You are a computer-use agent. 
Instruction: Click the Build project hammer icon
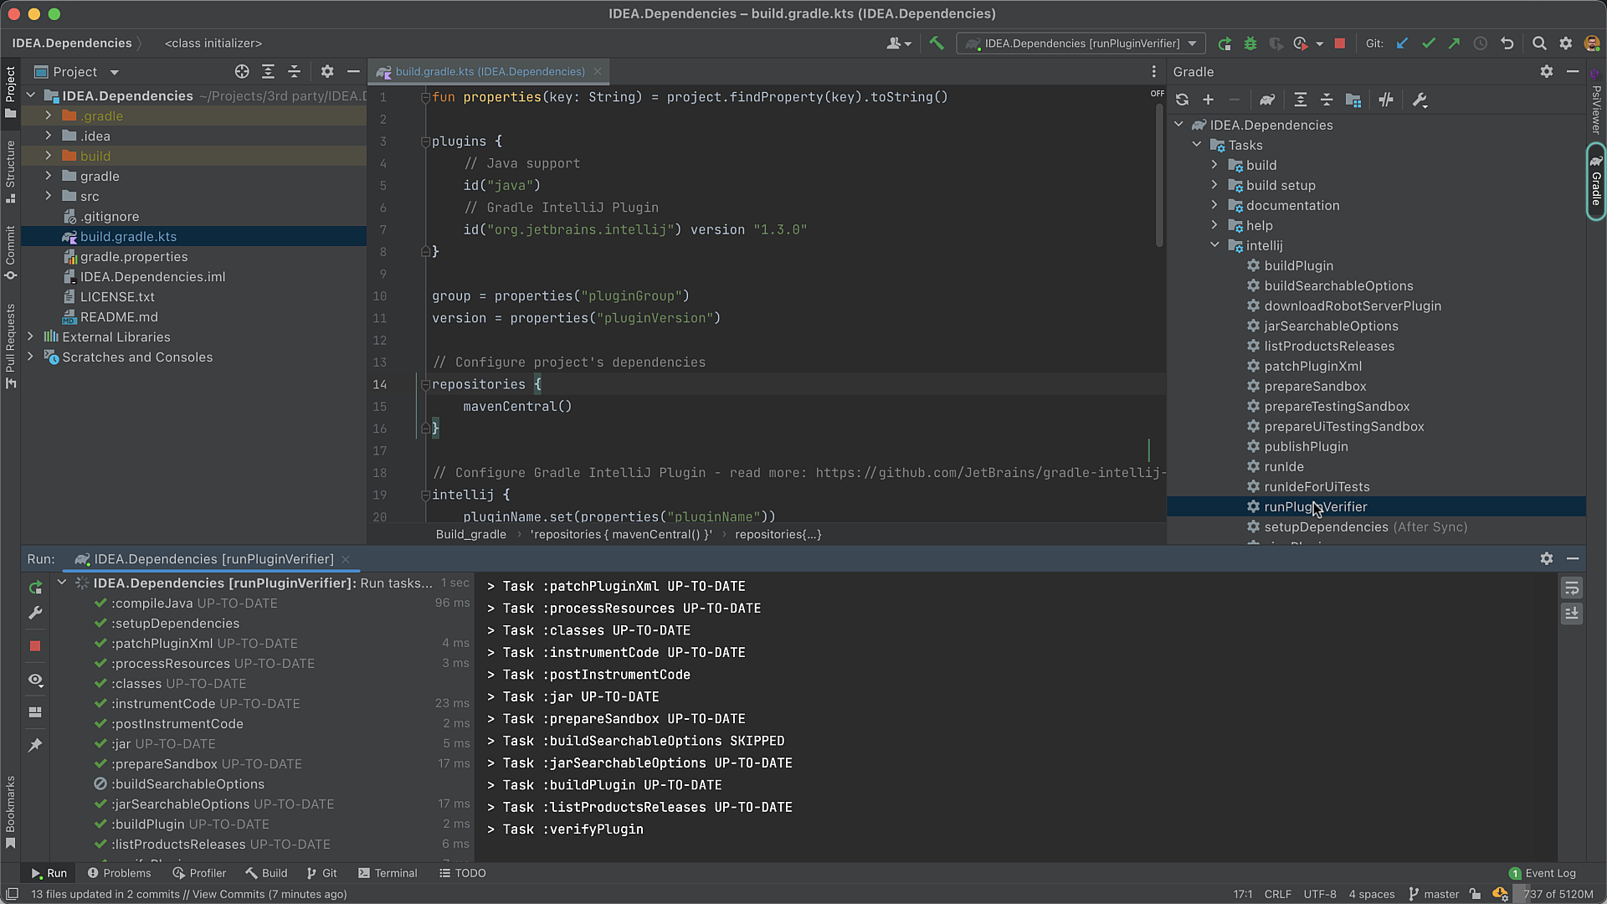(x=937, y=44)
